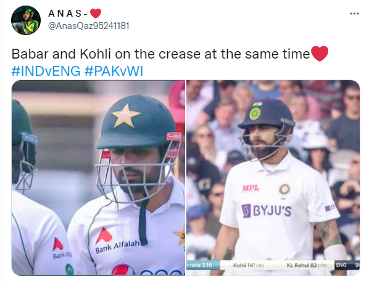Click the heart emoji beside the ANAS name
The height and width of the screenshot is (283, 369).
(96, 14)
